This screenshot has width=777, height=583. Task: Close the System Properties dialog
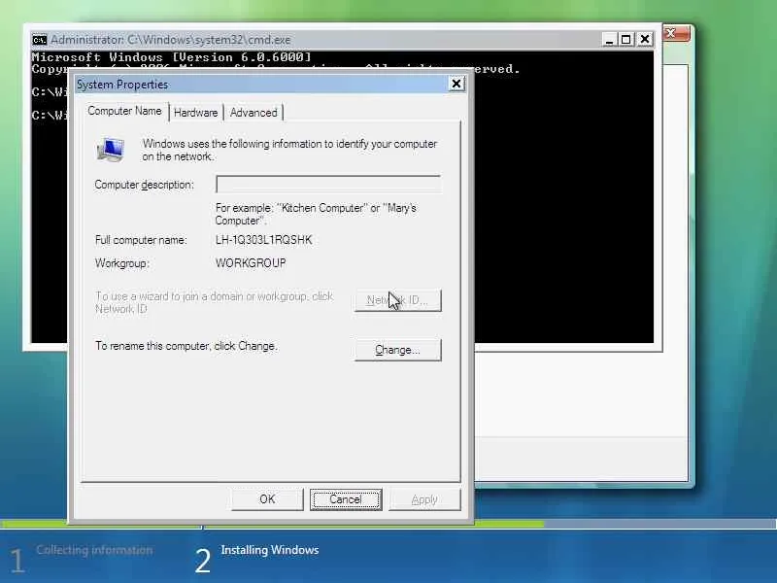coord(456,84)
